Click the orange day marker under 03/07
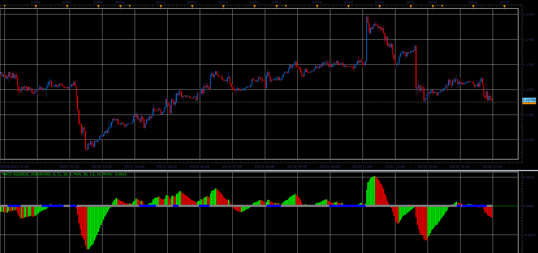The image size is (538, 253). [x=67, y=6]
